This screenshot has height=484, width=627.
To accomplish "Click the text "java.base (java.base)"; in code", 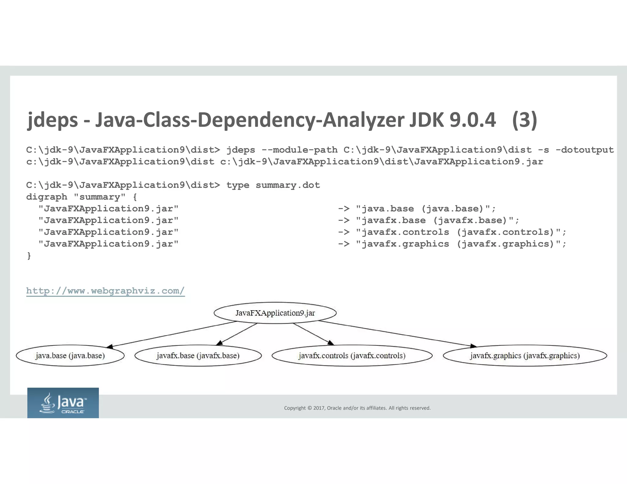I will pos(426,209).
